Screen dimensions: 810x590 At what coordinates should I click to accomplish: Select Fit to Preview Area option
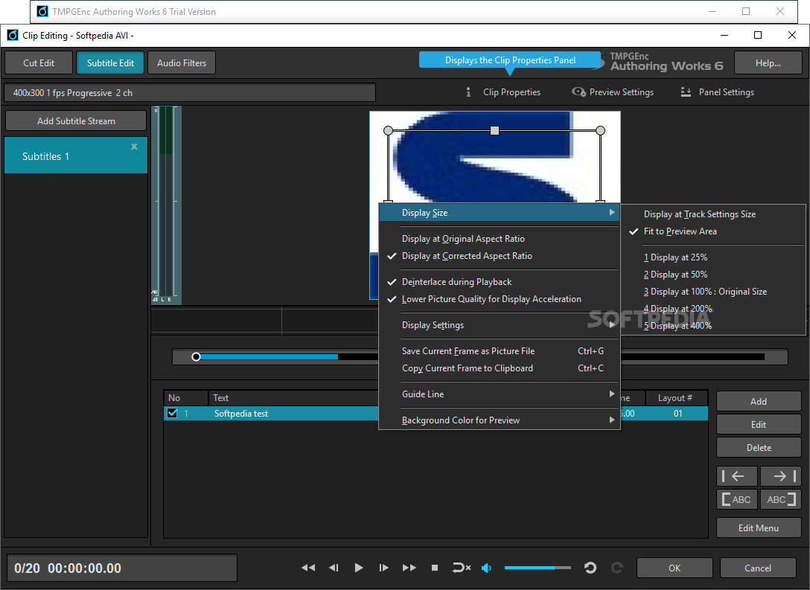point(713,231)
